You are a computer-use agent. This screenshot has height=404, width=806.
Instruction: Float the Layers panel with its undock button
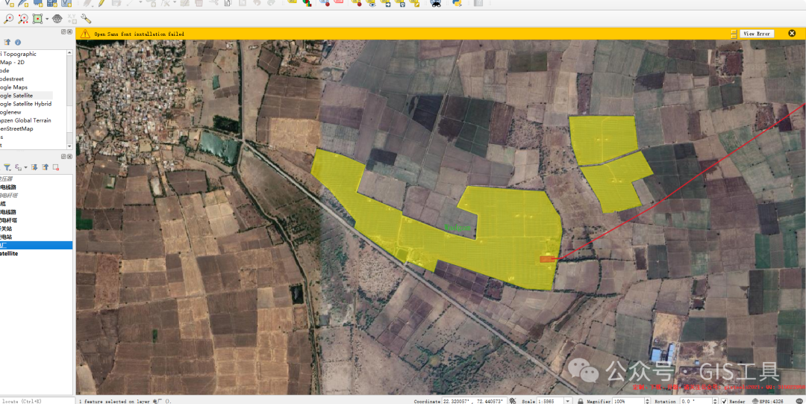[x=63, y=157]
